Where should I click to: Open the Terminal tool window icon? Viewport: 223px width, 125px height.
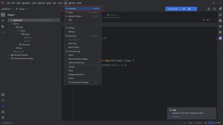pyautogui.click(x=3, y=95)
